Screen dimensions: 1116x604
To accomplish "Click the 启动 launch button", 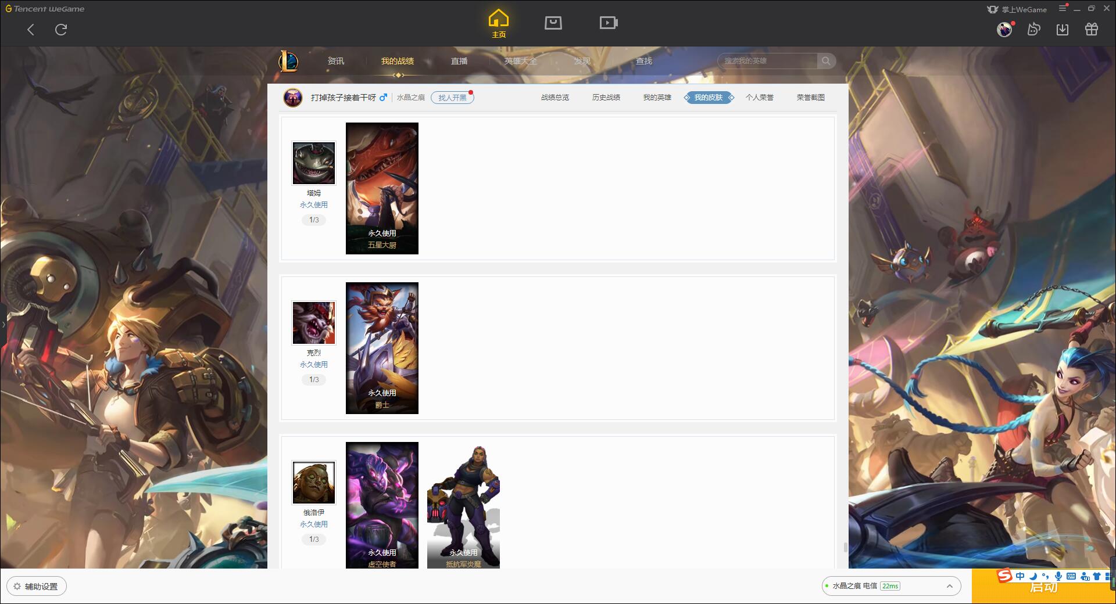I will point(1043,587).
